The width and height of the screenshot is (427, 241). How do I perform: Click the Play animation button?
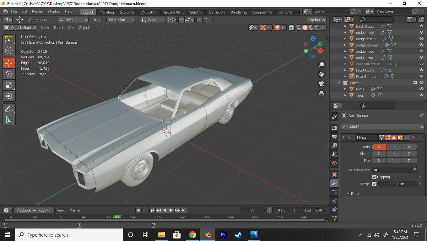pos(171,210)
